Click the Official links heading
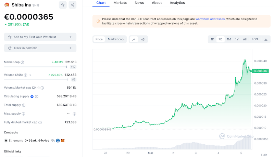The height and width of the screenshot is (157, 274). 13,152
